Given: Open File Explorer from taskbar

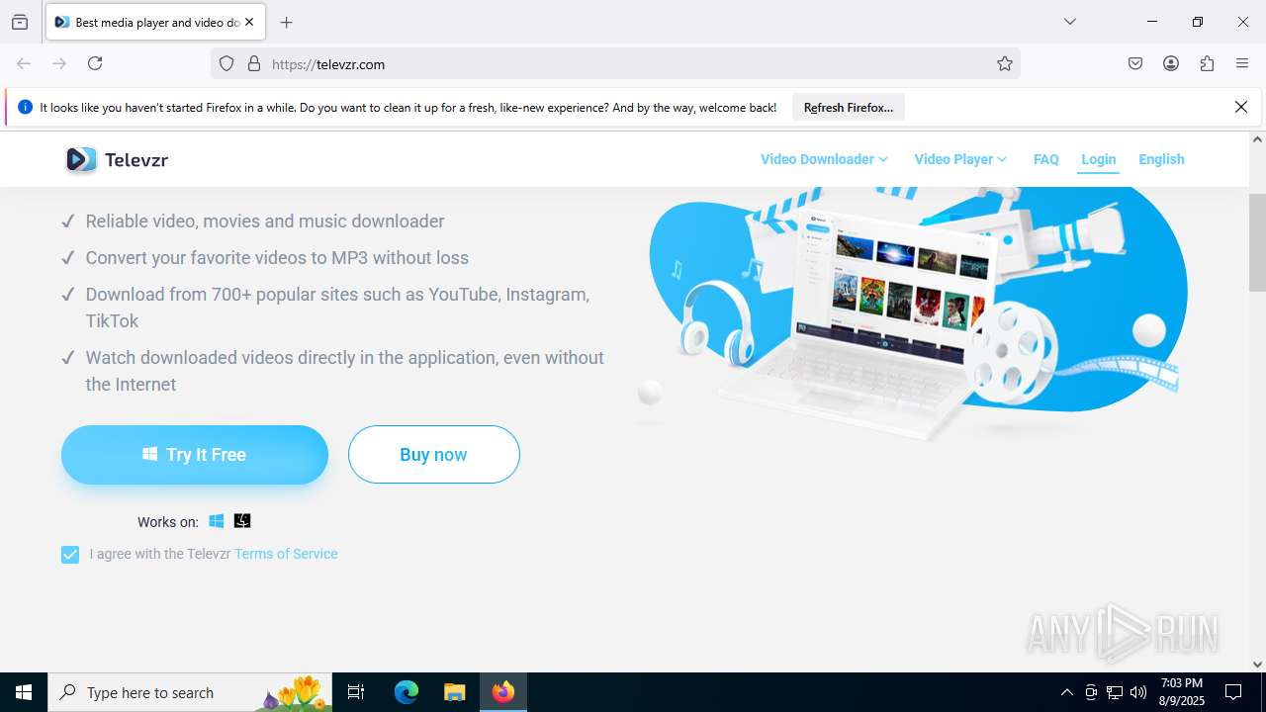Looking at the screenshot, I should point(454,692).
